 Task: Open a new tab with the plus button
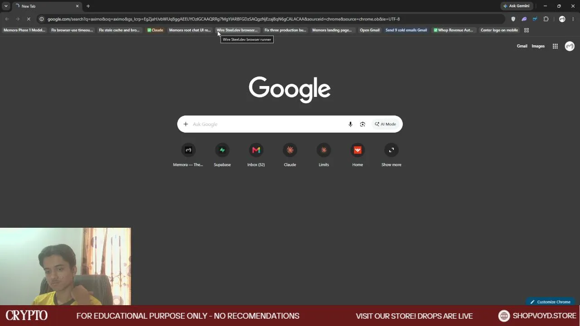tap(88, 6)
